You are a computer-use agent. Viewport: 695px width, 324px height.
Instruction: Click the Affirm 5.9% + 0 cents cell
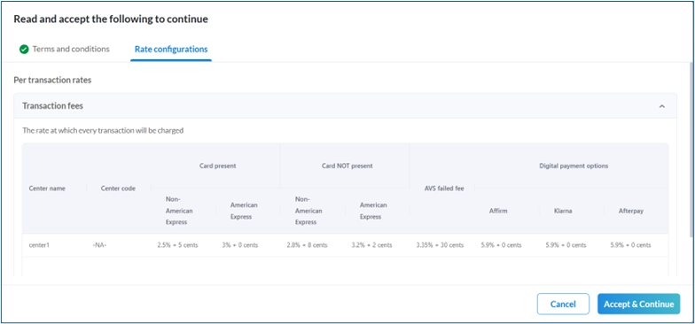coord(501,244)
